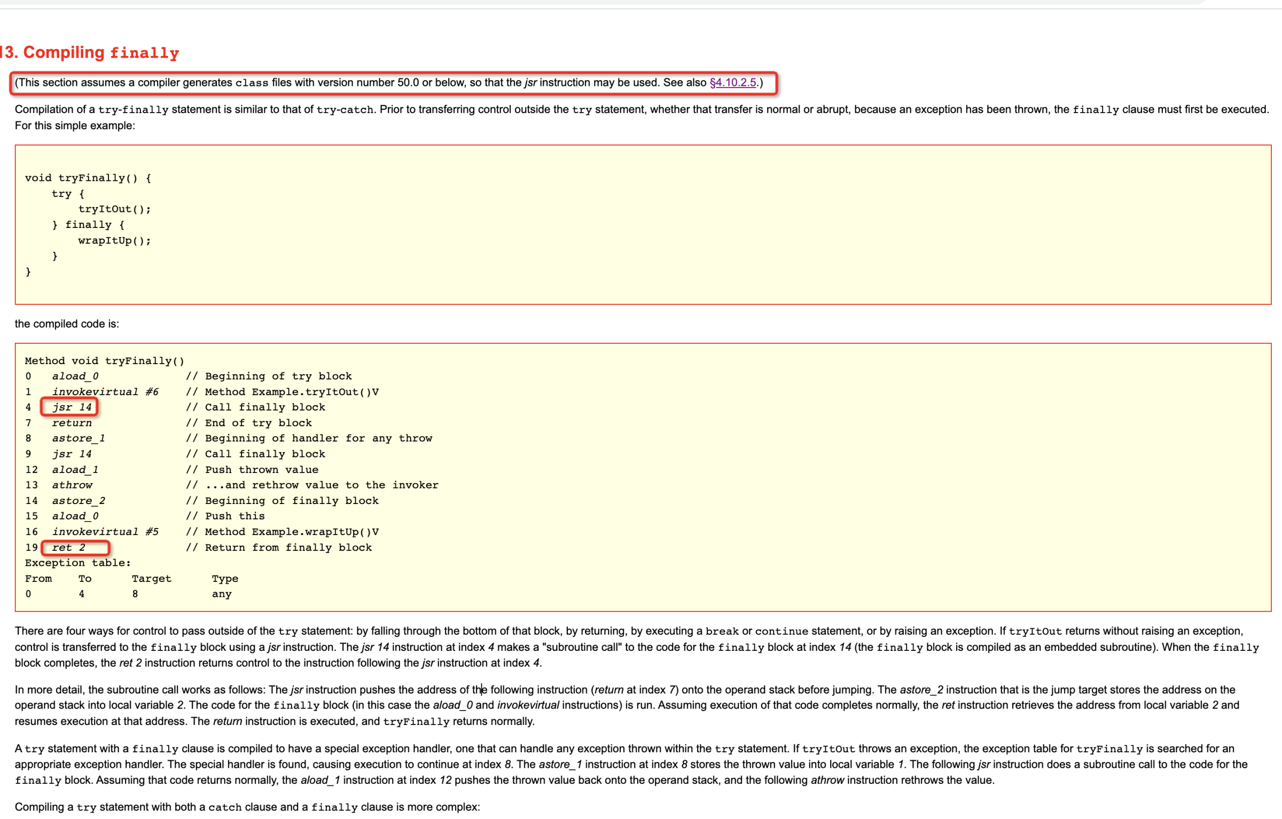Click the highlighted 'ret 2' instruction
This screenshot has width=1282, height=819.
pos(69,548)
